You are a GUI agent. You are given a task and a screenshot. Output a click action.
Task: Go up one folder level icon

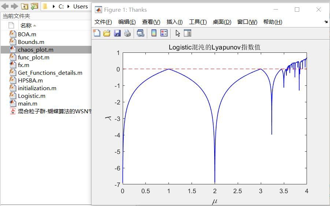coord(25,6)
